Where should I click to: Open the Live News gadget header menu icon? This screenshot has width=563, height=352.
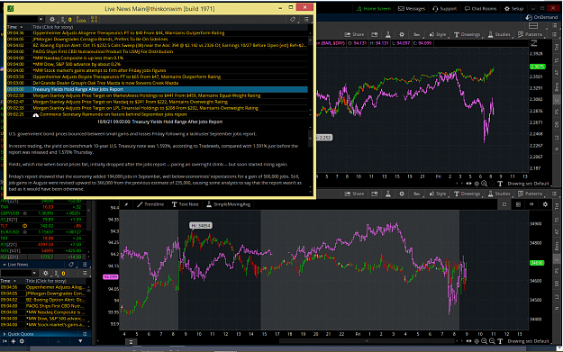point(85,265)
